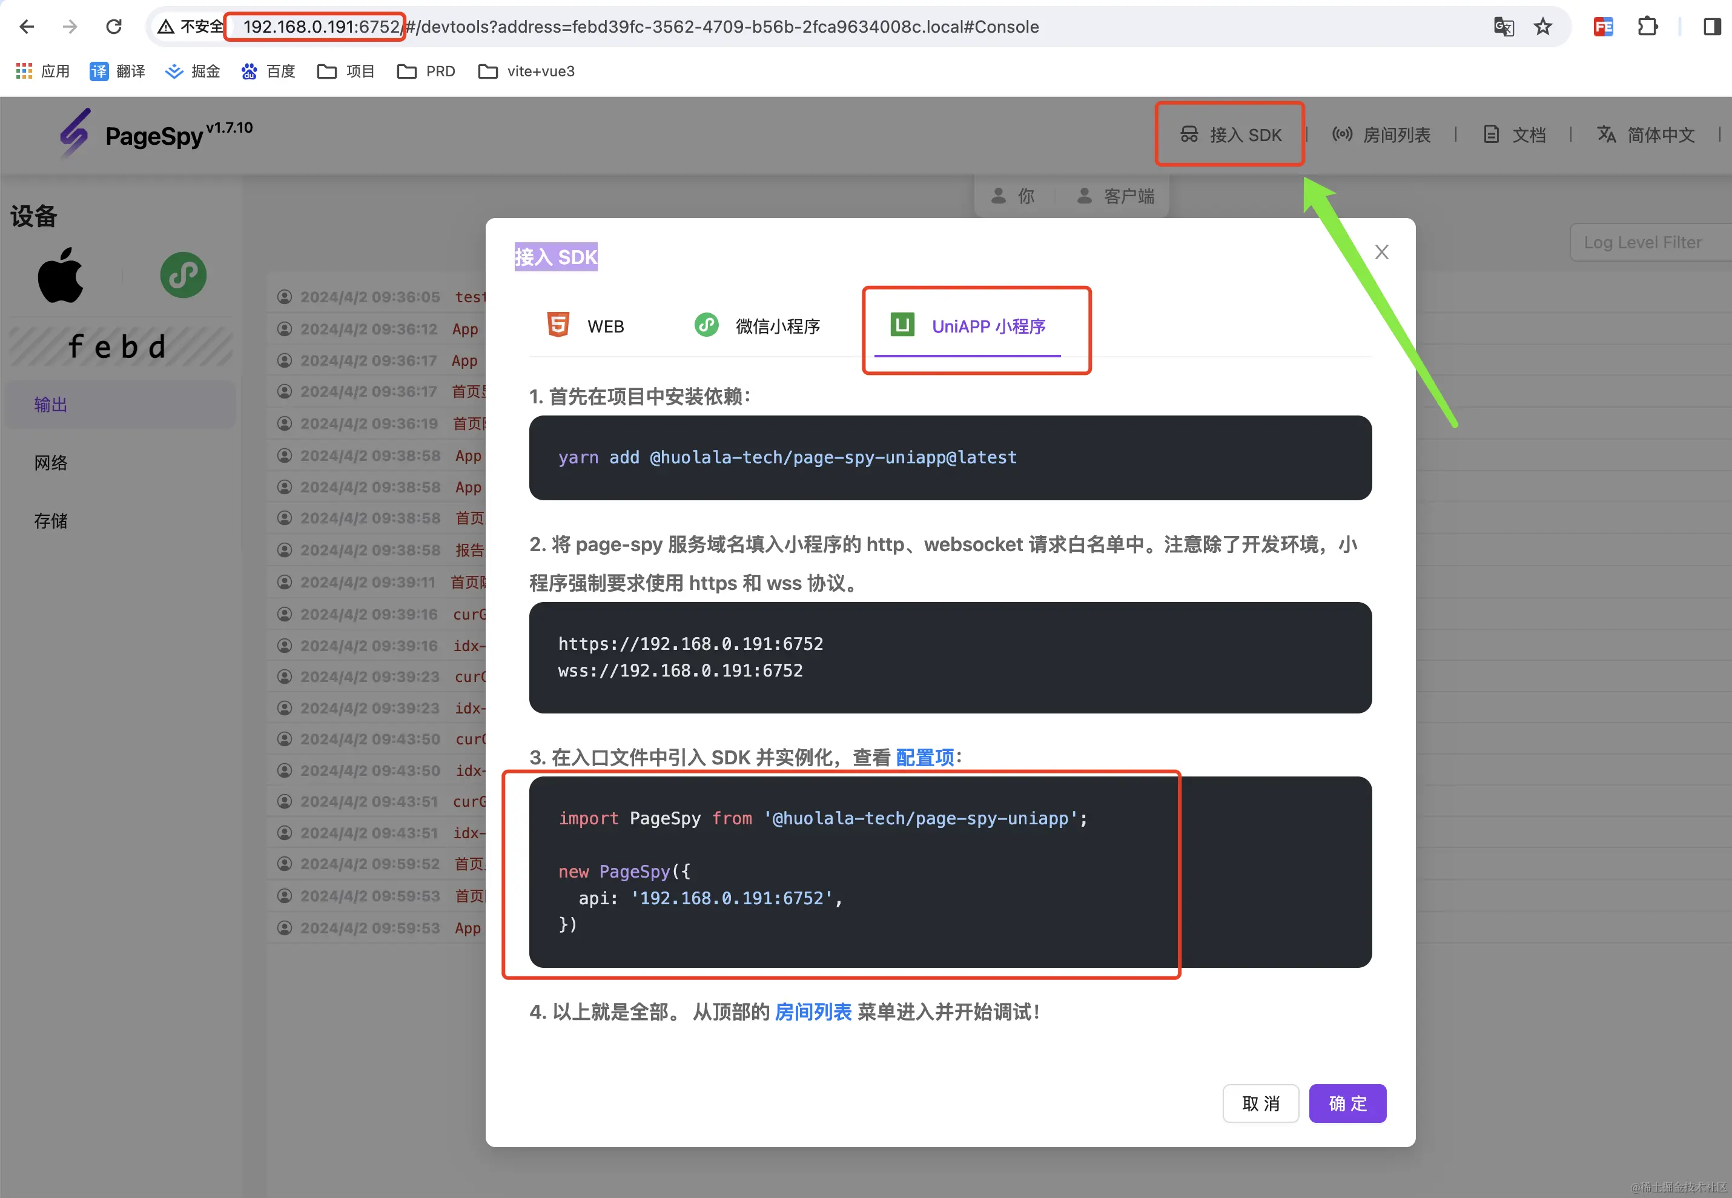This screenshot has width=1732, height=1198.
Task: Close the 接入 SDK dialog with X
Action: [1381, 252]
